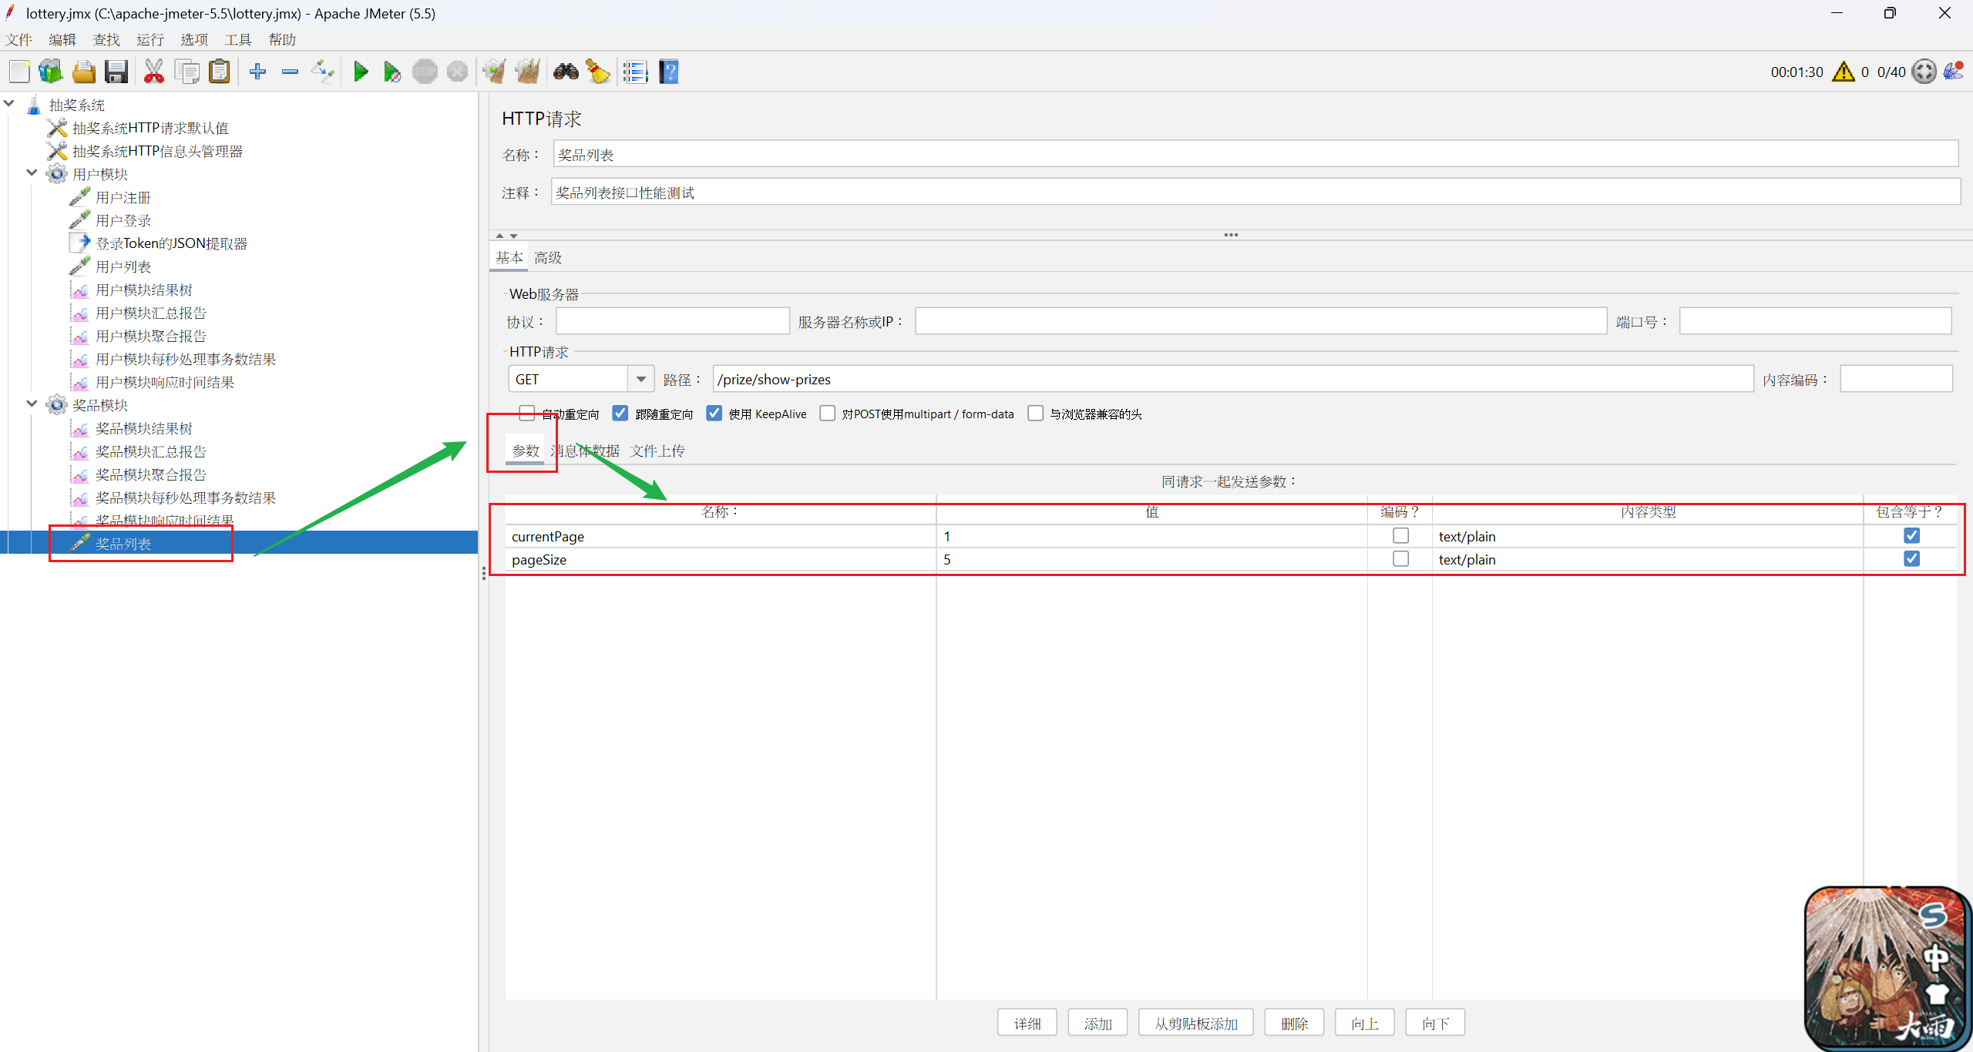The height and width of the screenshot is (1052, 1973).
Task: Collapse the 奖品模块 tree node
Action: pyautogui.click(x=32, y=404)
